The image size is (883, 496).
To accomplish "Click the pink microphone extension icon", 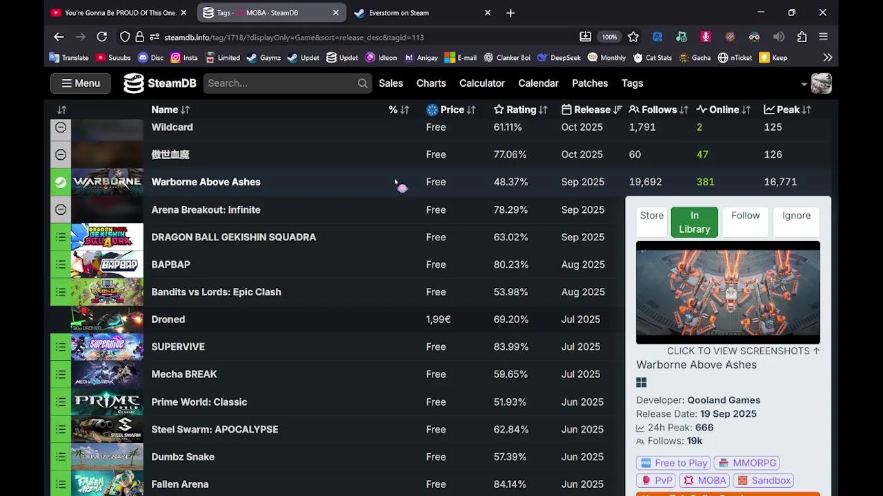I will (x=706, y=37).
